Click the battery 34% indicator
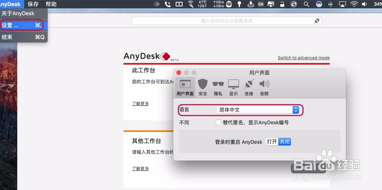 [378, 4]
